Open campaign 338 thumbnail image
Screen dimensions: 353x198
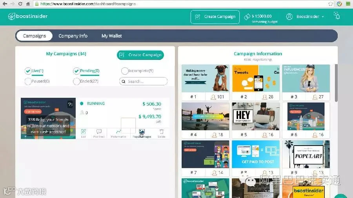tap(48, 118)
